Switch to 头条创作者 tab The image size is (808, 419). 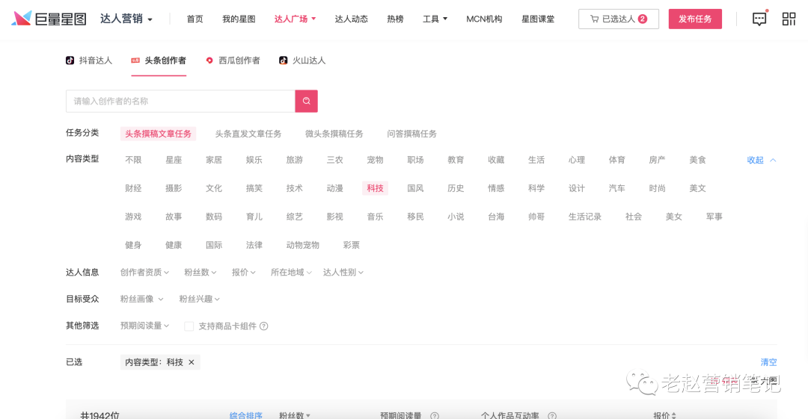coord(159,60)
